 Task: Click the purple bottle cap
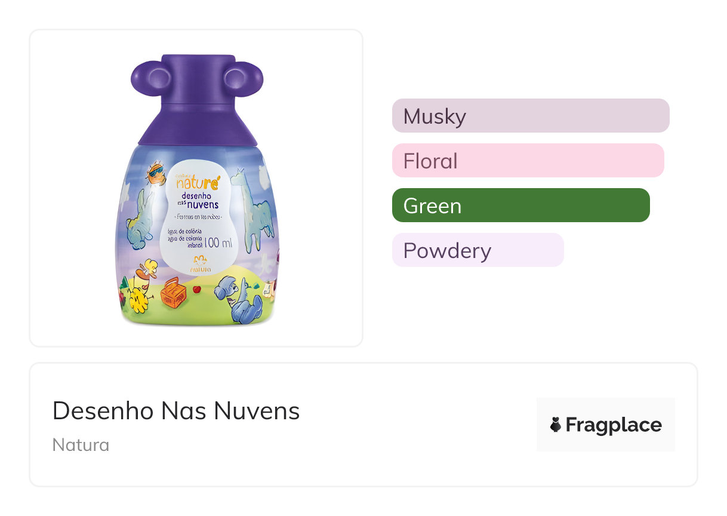(x=197, y=102)
